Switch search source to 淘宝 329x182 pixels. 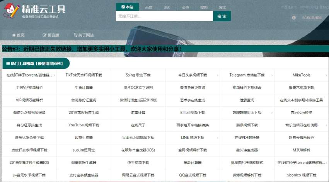(222, 7)
